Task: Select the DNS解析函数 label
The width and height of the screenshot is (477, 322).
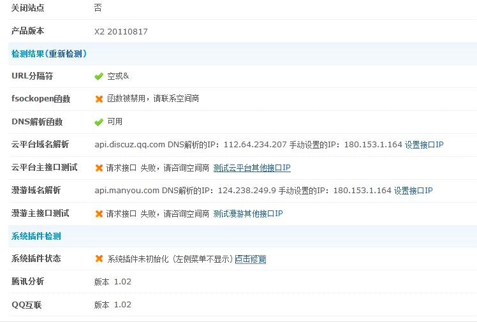Action: tap(37, 122)
